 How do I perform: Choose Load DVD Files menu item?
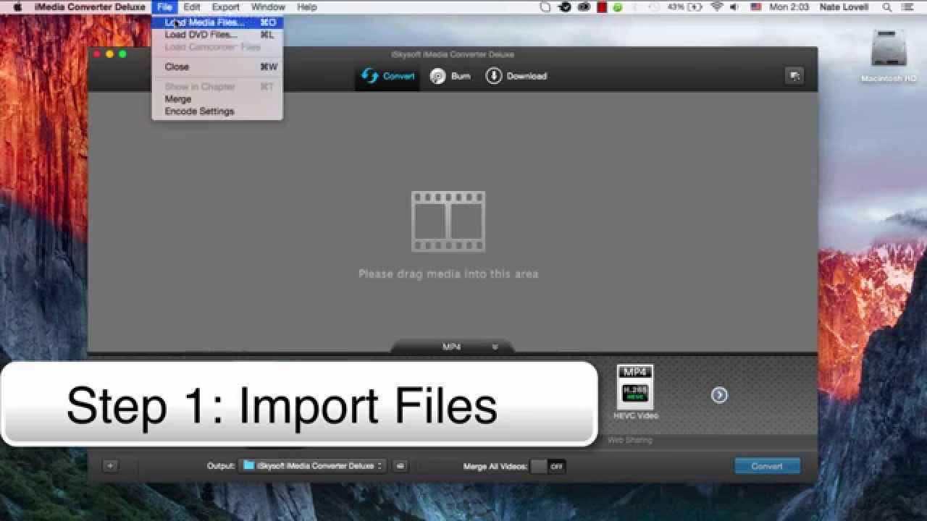[217, 35]
